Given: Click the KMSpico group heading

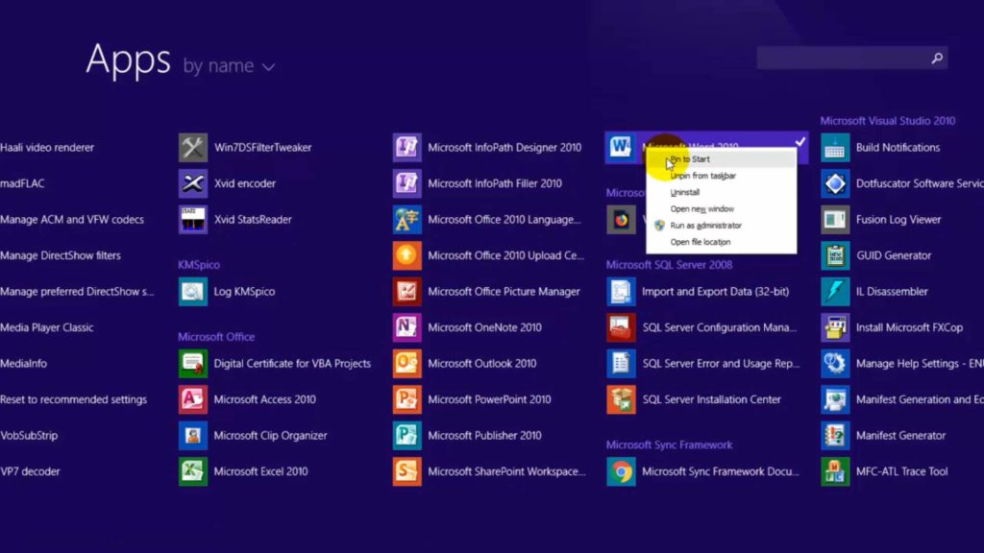Looking at the screenshot, I should pos(199,265).
